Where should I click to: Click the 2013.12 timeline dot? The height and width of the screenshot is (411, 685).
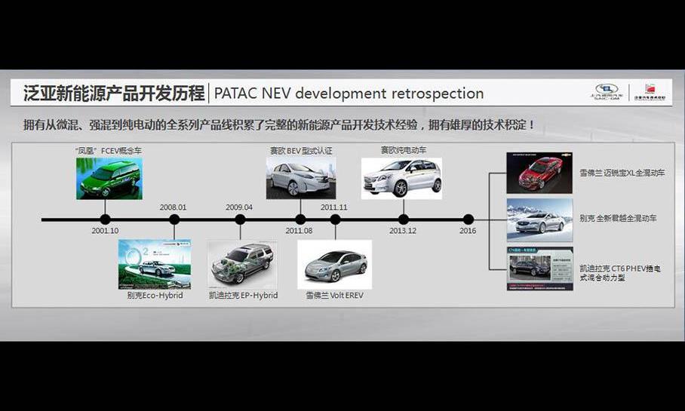[404, 219]
